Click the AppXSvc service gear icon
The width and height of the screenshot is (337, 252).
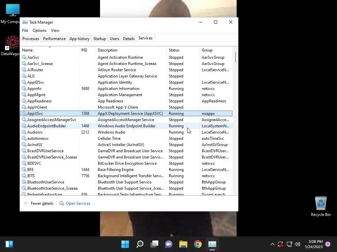click(24, 113)
